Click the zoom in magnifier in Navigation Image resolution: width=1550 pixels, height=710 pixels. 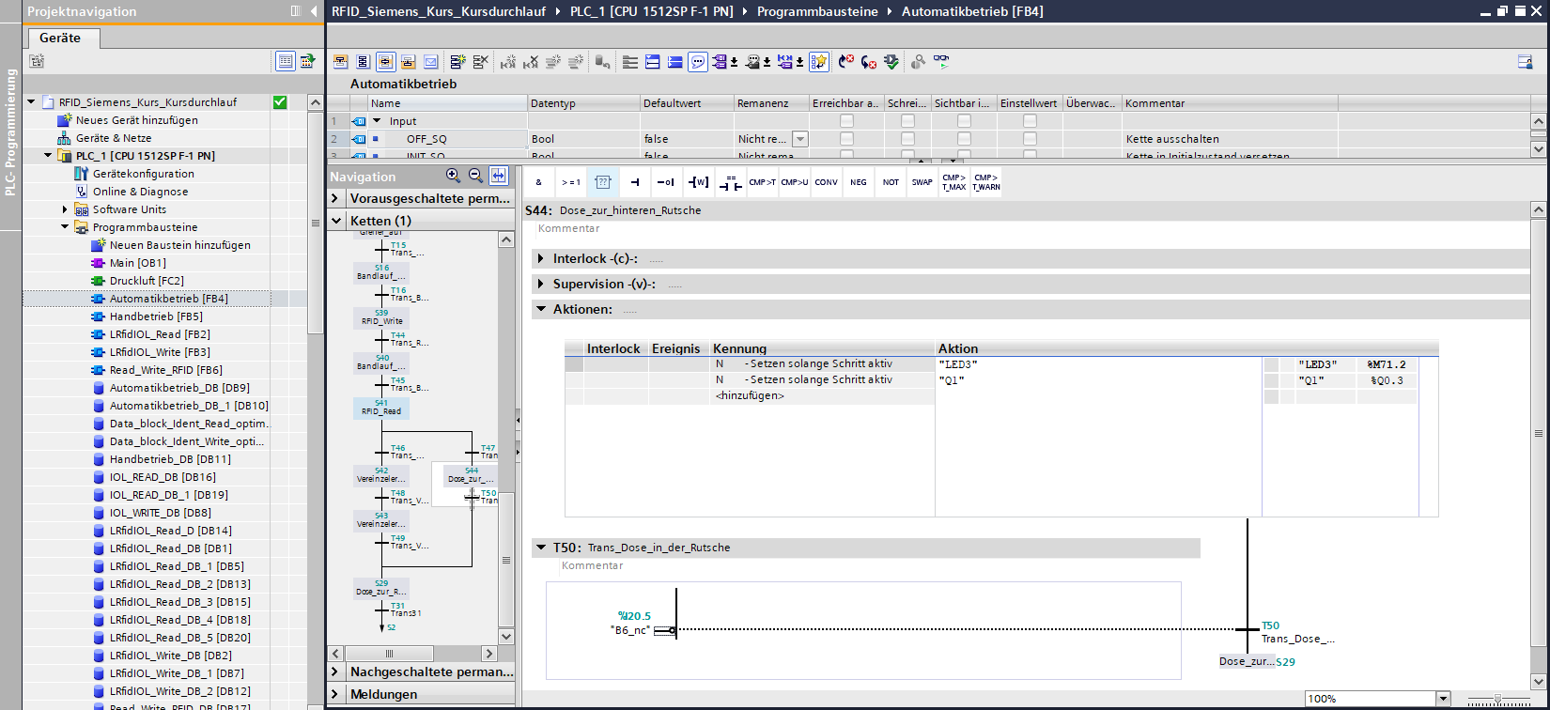pos(453,176)
